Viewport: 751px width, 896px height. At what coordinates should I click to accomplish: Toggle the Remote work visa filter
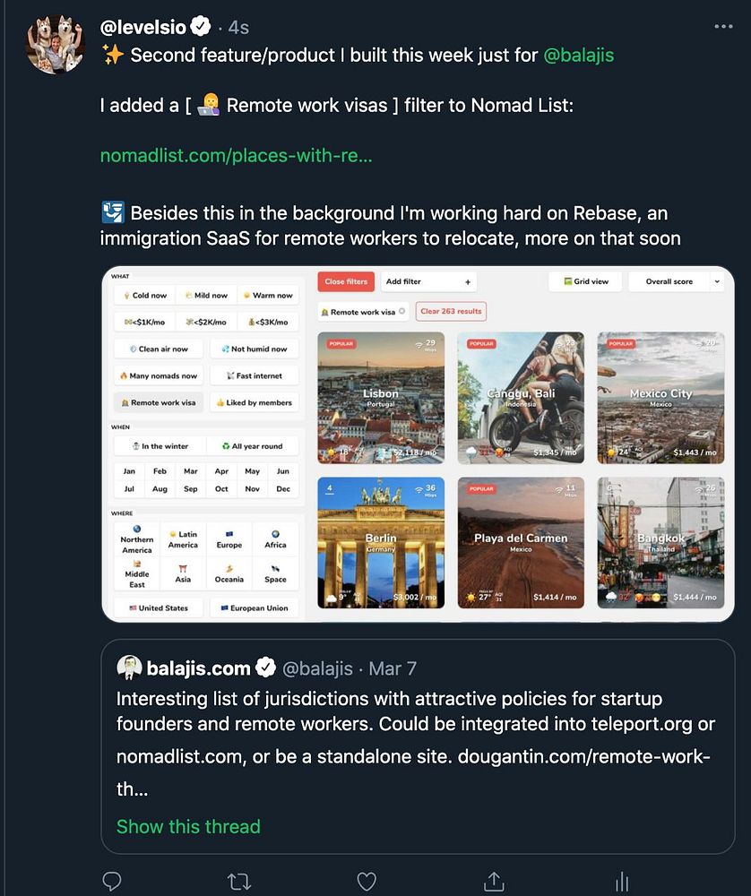159,402
